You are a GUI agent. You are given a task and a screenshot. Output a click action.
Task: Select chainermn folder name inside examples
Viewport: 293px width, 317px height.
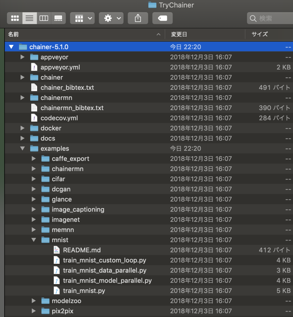pos(68,169)
